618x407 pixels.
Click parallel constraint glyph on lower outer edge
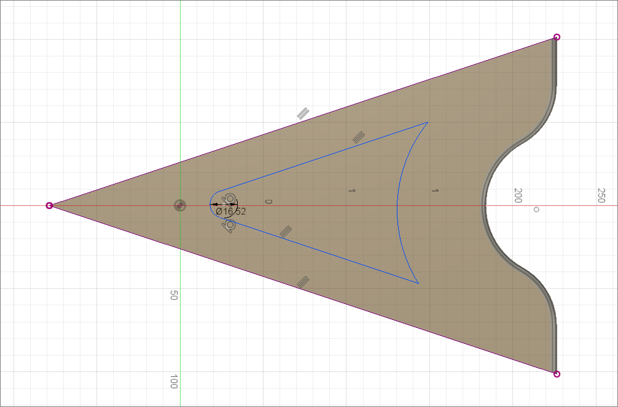(303, 282)
